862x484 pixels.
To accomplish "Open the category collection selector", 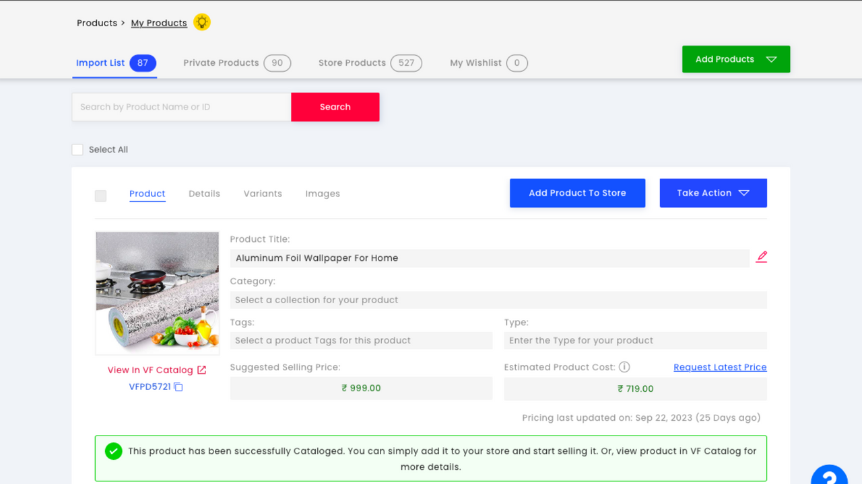I will (x=498, y=299).
